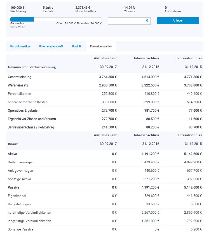211x240 pixels.
Task: Click the blue funding progress bar
Action: (22, 20)
